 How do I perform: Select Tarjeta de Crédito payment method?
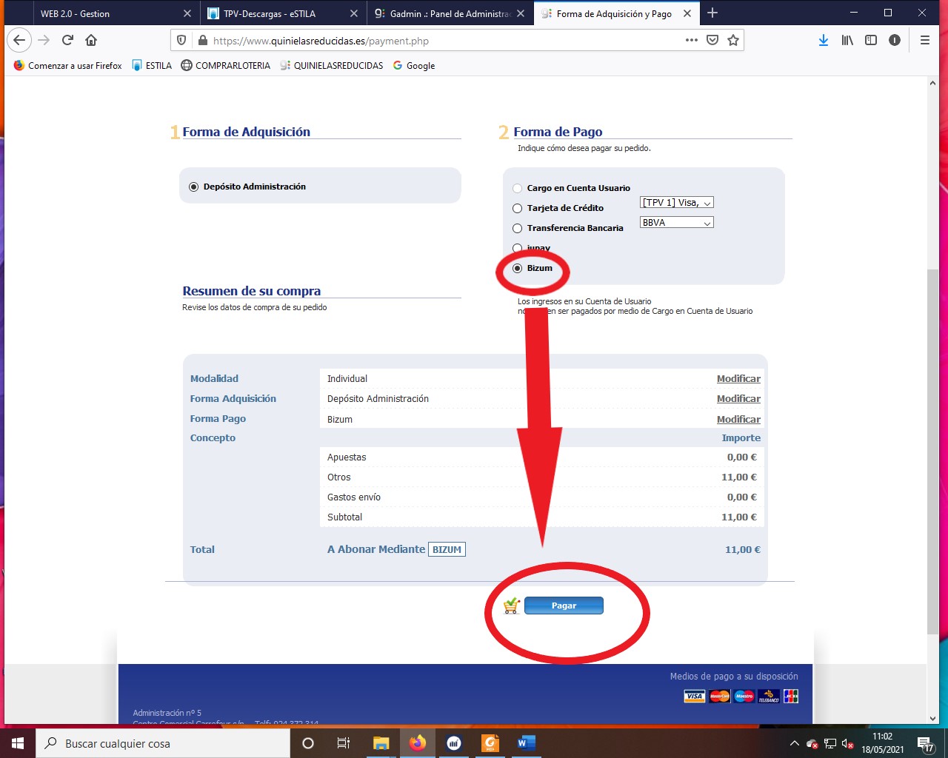tap(518, 208)
